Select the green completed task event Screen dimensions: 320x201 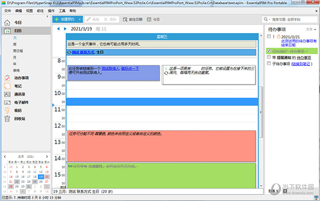161,175
